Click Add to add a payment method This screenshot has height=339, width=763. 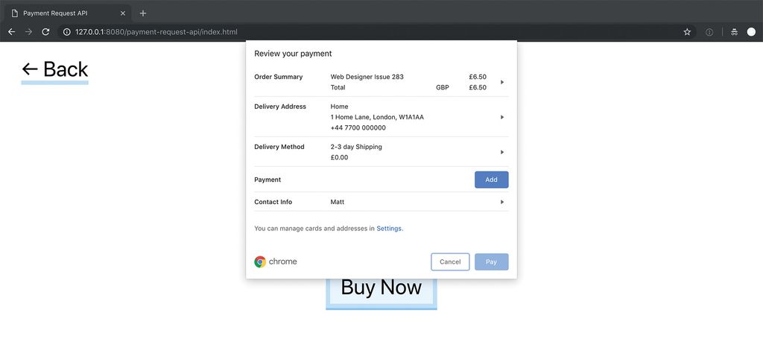pos(491,180)
